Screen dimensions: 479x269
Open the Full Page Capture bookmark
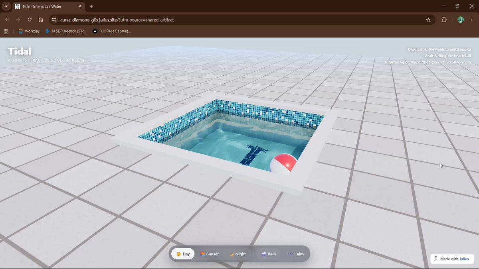[x=112, y=31]
